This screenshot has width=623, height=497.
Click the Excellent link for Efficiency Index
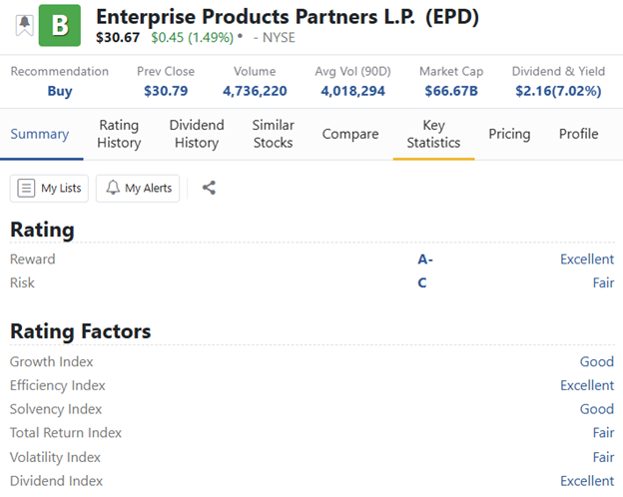point(587,385)
